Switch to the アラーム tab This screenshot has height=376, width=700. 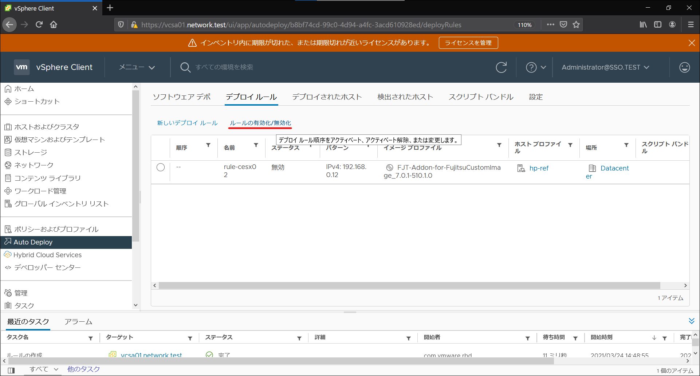(x=78, y=322)
